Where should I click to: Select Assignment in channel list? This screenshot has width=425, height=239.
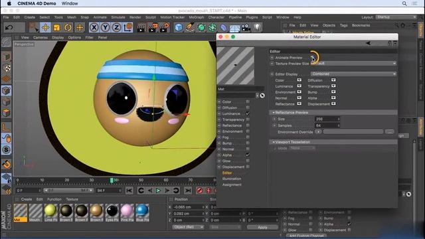[232, 185]
